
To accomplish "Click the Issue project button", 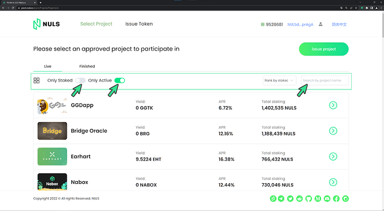I will click(324, 49).
